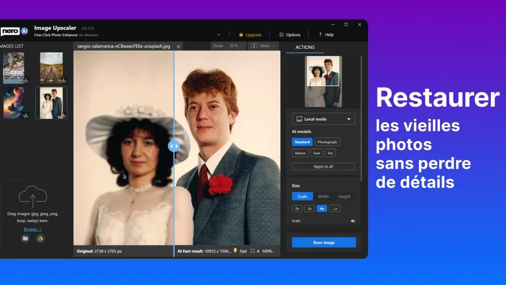Select the Photograph AI model
The height and width of the screenshot is (285, 506).
[327, 142]
